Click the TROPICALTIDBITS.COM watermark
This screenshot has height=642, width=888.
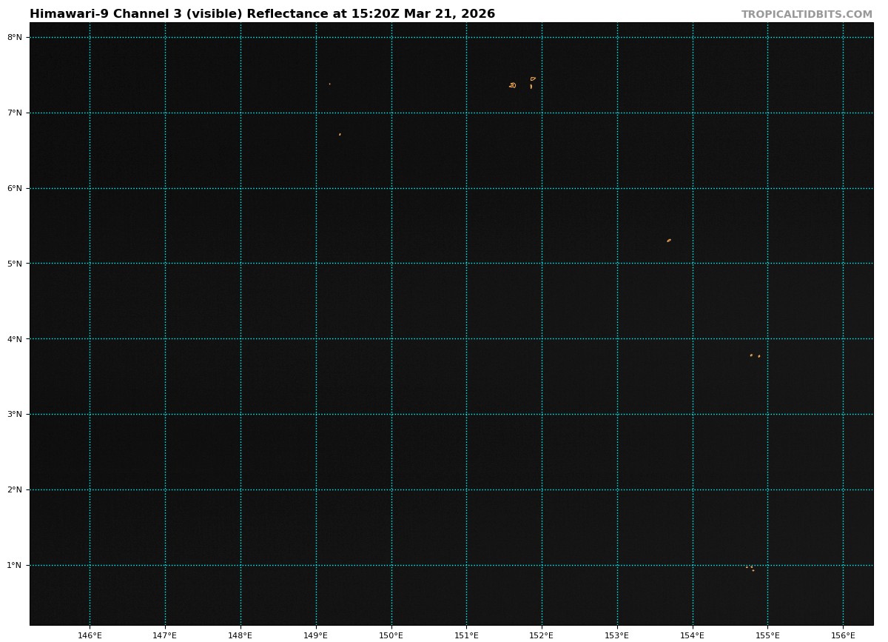click(807, 14)
